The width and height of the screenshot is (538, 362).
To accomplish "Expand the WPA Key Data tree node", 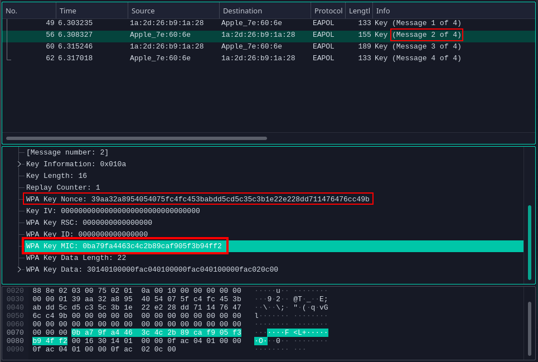I will [20, 269].
